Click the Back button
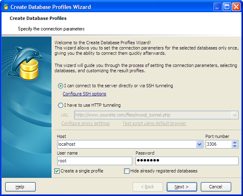Viewport: 243px width, 196px height. pyautogui.click(x=148, y=187)
